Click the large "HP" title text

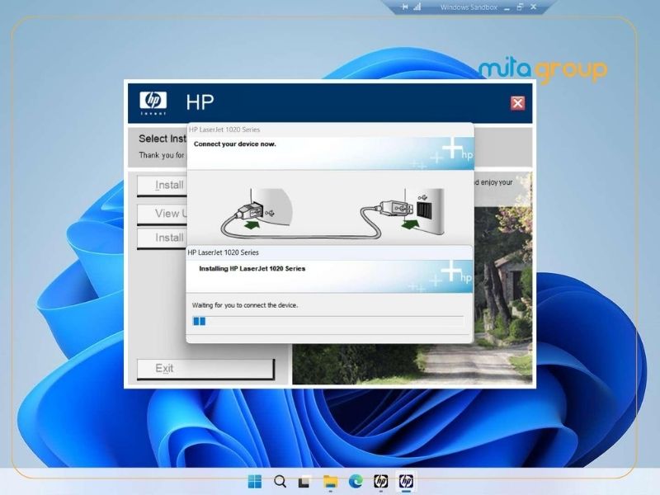click(200, 102)
